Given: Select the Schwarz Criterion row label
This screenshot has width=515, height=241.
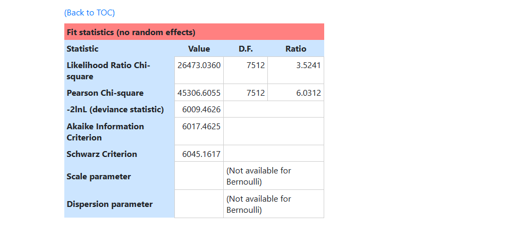Looking at the screenshot, I should (102, 154).
